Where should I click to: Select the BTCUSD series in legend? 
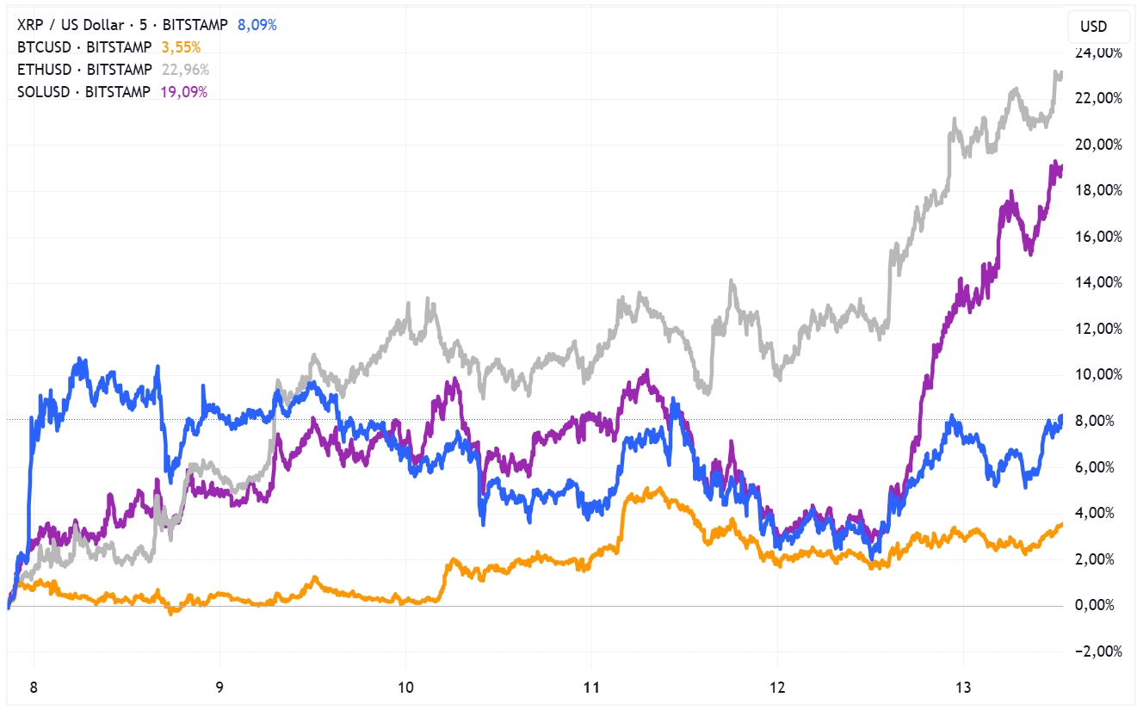pos(84,47)
